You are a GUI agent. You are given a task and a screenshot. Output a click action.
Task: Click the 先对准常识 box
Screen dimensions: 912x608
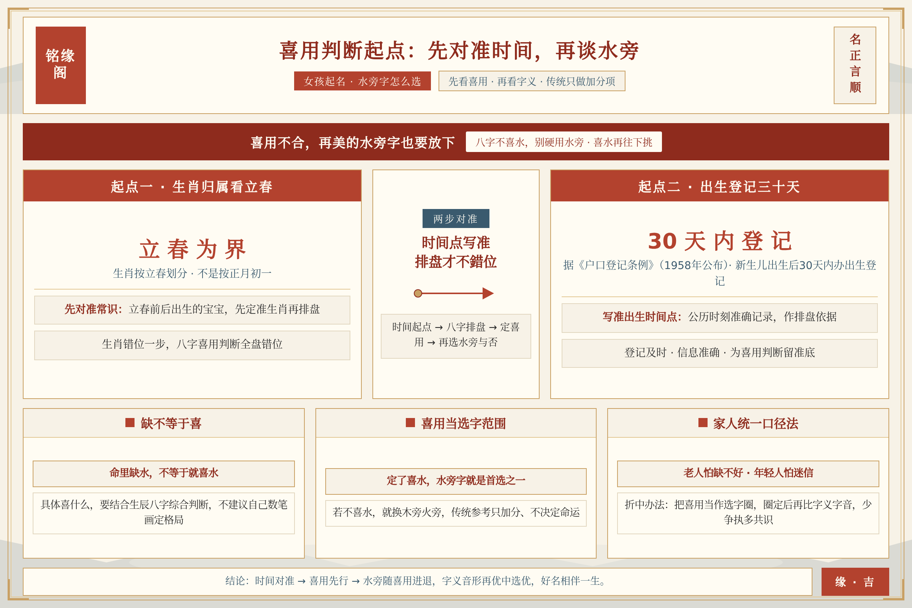click(192, 310)
